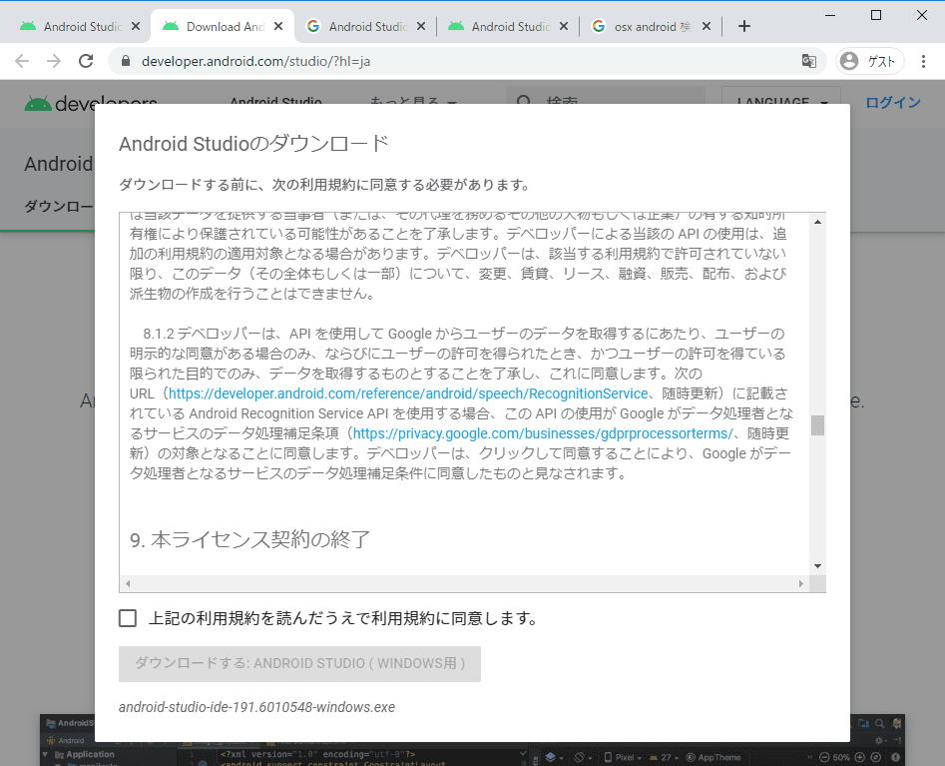Open the RecognitionService reference link
Image resolution: width=945 pixels, height=766 pixels.
[x=408, y=393]
